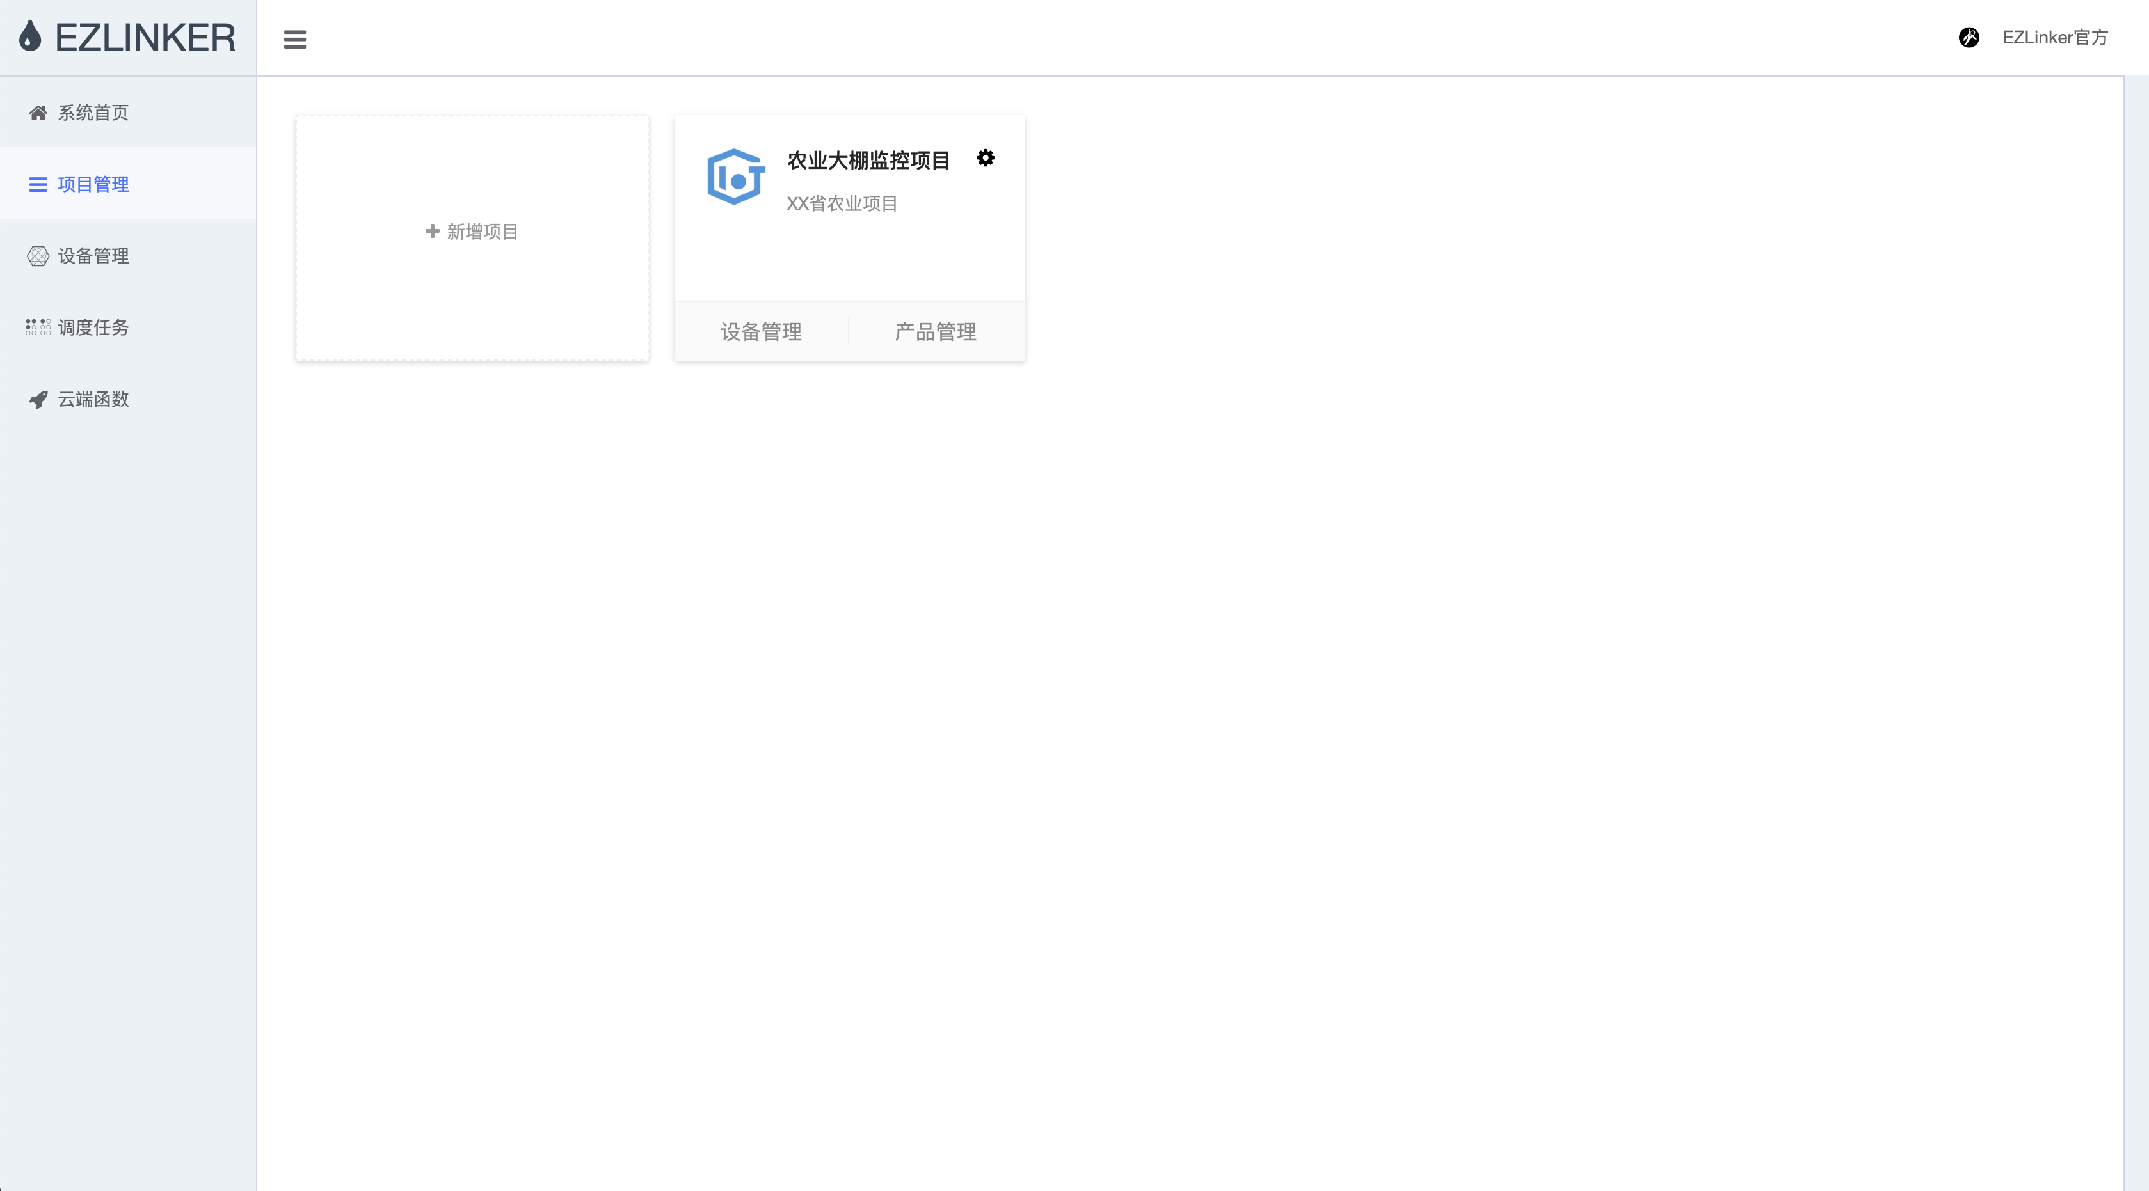Click the blue IoT project logo
2149x1191 pixels.
click(736, 177)
